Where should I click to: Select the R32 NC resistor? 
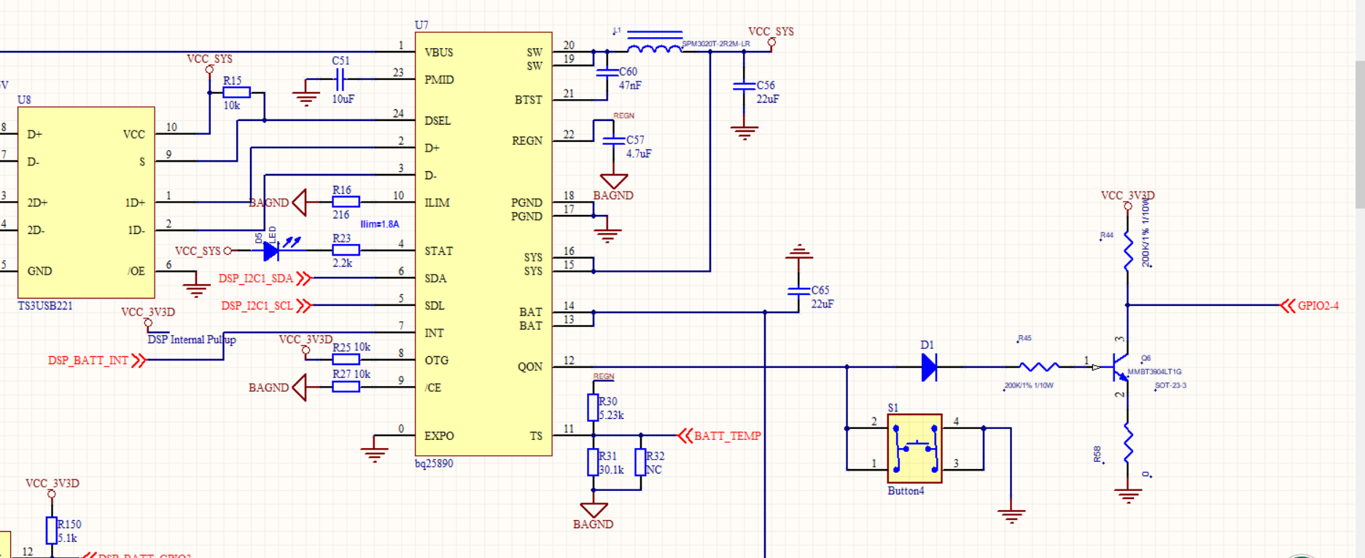click(641, 463)
